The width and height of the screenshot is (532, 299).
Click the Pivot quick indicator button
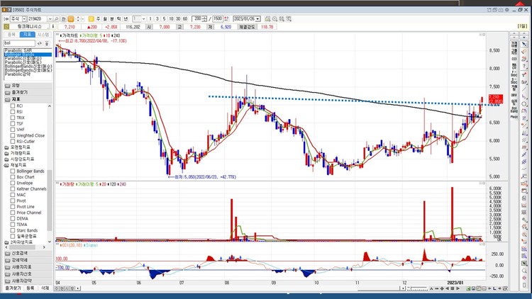pyautogui.click(x=514, y=117)
